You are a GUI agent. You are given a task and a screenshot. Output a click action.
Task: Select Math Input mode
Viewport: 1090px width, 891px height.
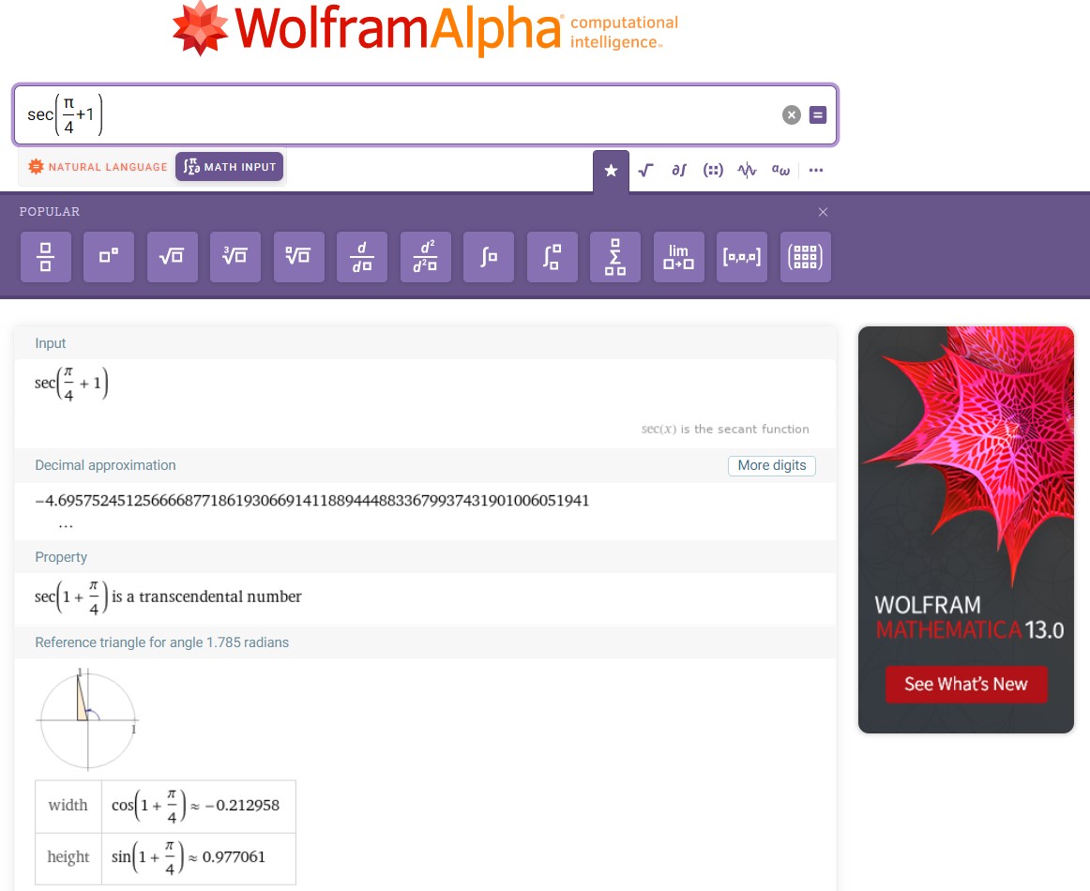coord(230,167)
